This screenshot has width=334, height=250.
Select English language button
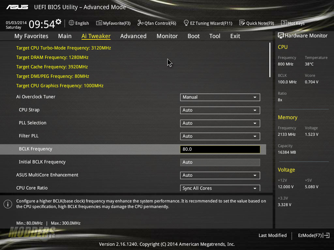tap(82, 23)
